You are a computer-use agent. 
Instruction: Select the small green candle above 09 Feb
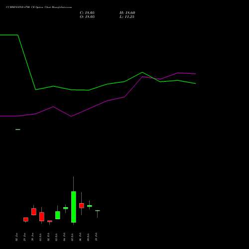[90, 206]
